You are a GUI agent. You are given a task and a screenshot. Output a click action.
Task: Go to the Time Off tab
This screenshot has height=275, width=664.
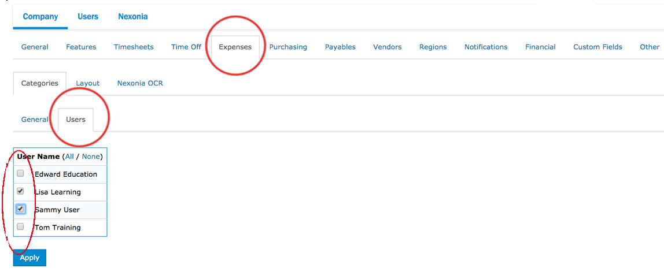coord(186,47)
